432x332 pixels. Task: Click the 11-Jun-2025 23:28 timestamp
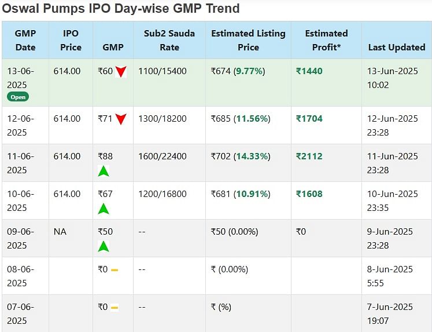tap(392, 163)
